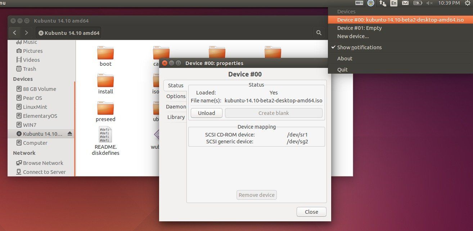The width and height of the screenshot is (473, 231).
Task: Click the drive icon beside ElementaryOS
Action: tap(19, 116)
